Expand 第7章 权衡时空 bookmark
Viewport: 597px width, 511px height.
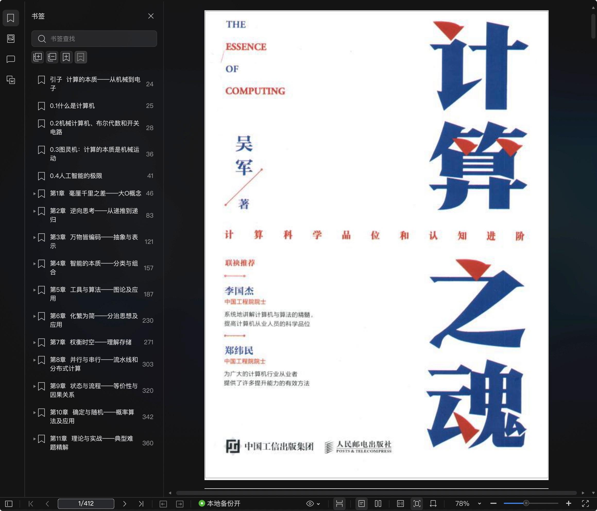pos(34,342)
